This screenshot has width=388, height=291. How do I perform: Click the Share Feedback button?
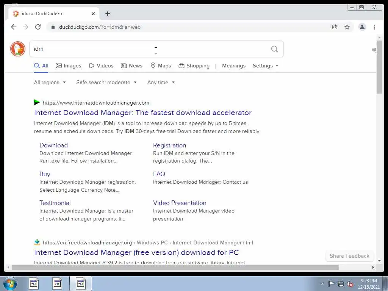[x=349, y=256]
